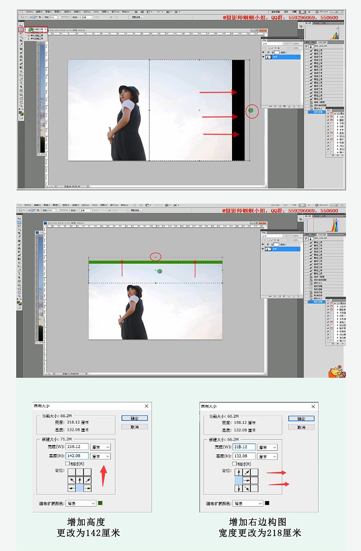
Task: Click the height field showing 142.08
Action: click(77, 456)
